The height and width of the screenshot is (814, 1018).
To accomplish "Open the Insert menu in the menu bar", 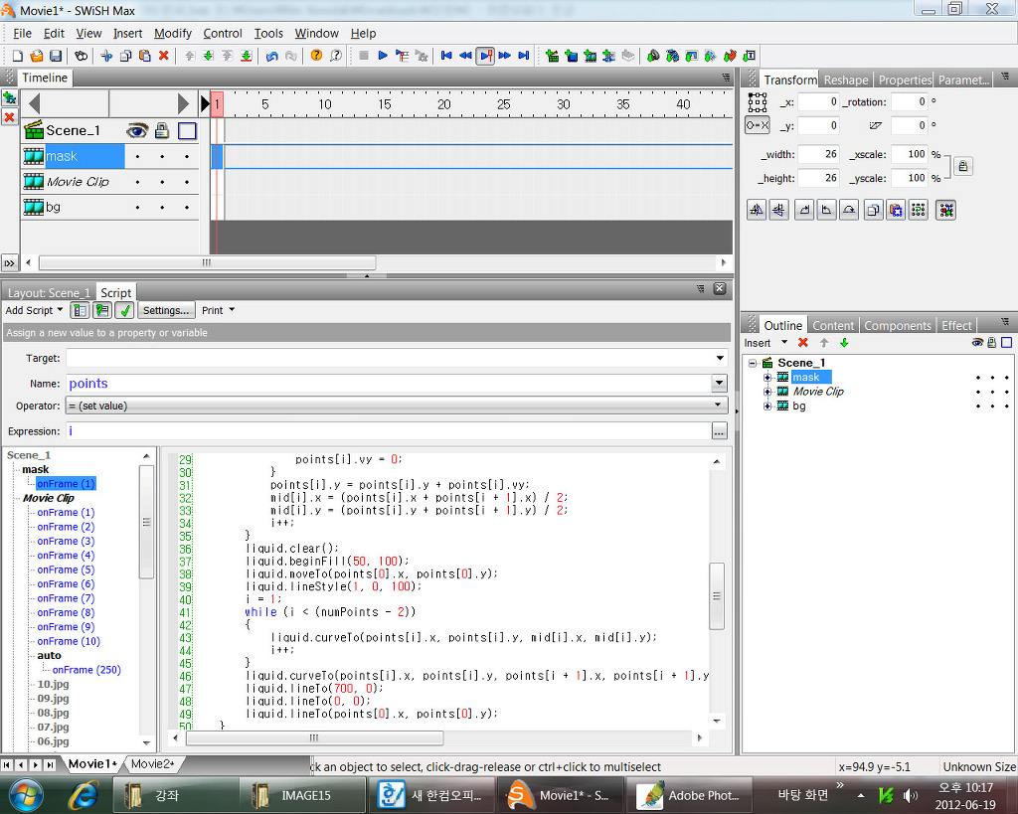I will (127, 33).
